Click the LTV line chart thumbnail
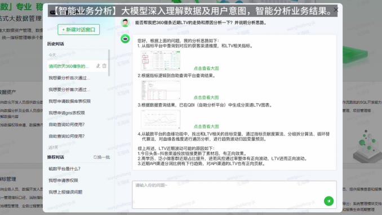Screen dimensions: 382x215 (x=161, y=120)
